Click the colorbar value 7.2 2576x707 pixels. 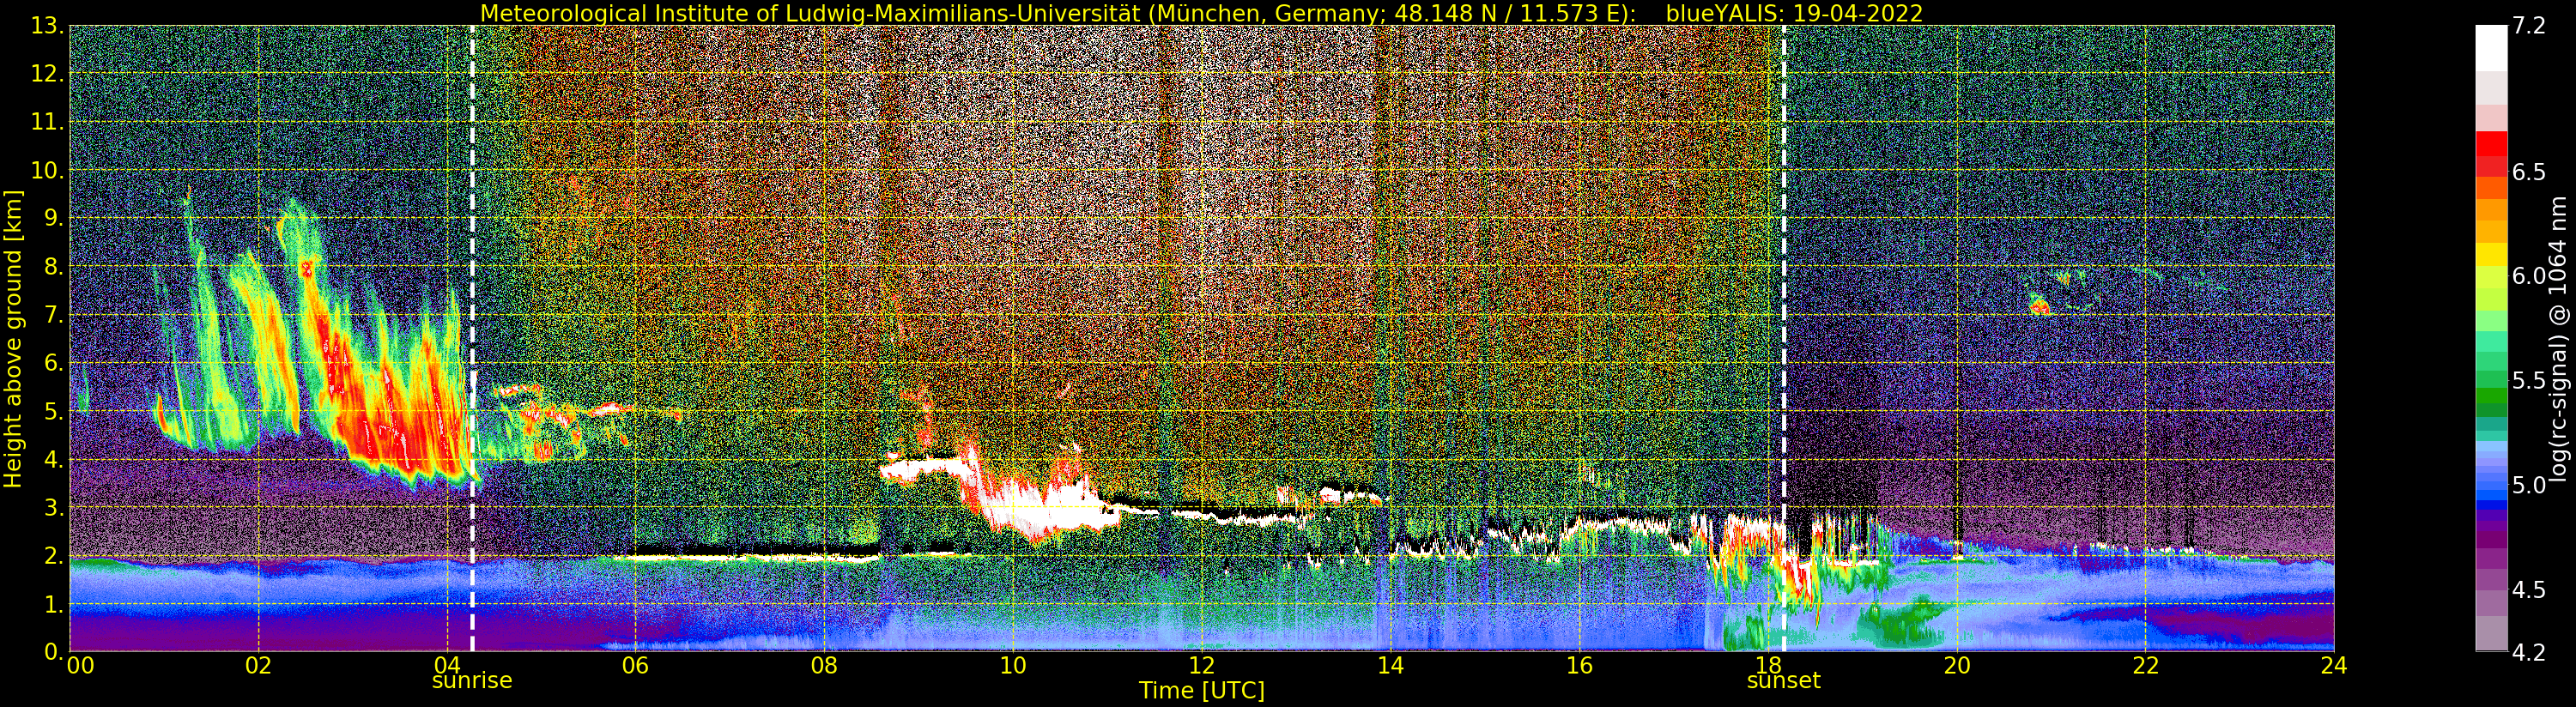2529,26
